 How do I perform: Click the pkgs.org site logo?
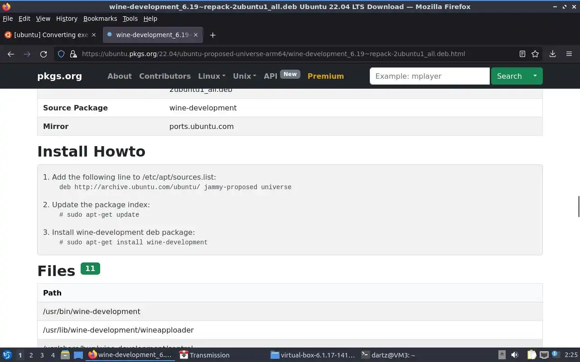[59, 76]
